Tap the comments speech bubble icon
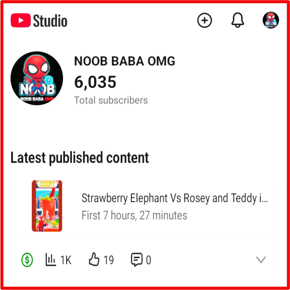Image resolution: width=290 pixels, height=290 pixels. click(137, 260)
